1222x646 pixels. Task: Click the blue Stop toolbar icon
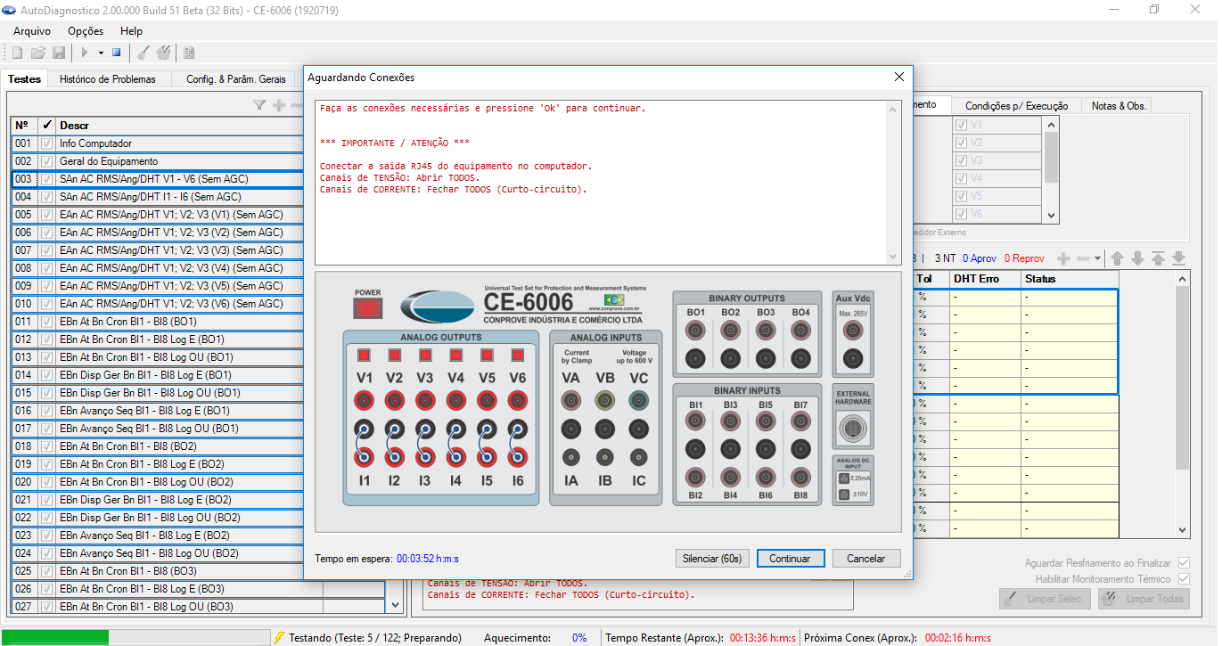(116, 53)
